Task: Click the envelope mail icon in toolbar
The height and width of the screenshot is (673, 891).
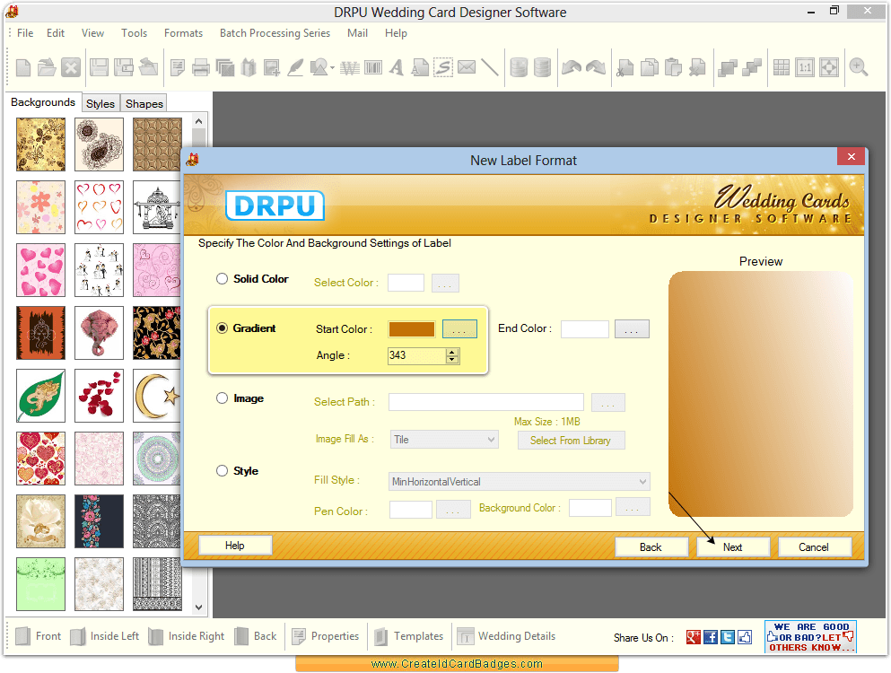Action: pos(467,67)
